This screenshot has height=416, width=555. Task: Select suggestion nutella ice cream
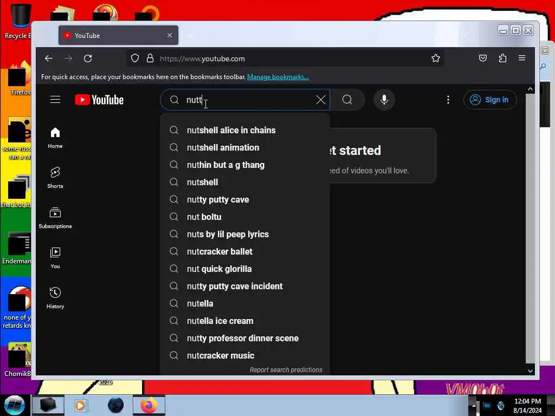point(245,321)
